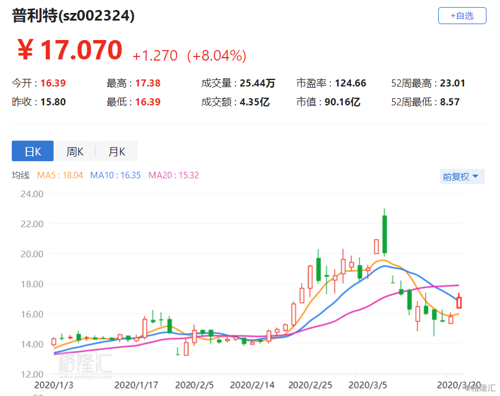Click the MA5 : 18.04 indicator label
This screenshot has height=396, width=500.
pos(60,175)
